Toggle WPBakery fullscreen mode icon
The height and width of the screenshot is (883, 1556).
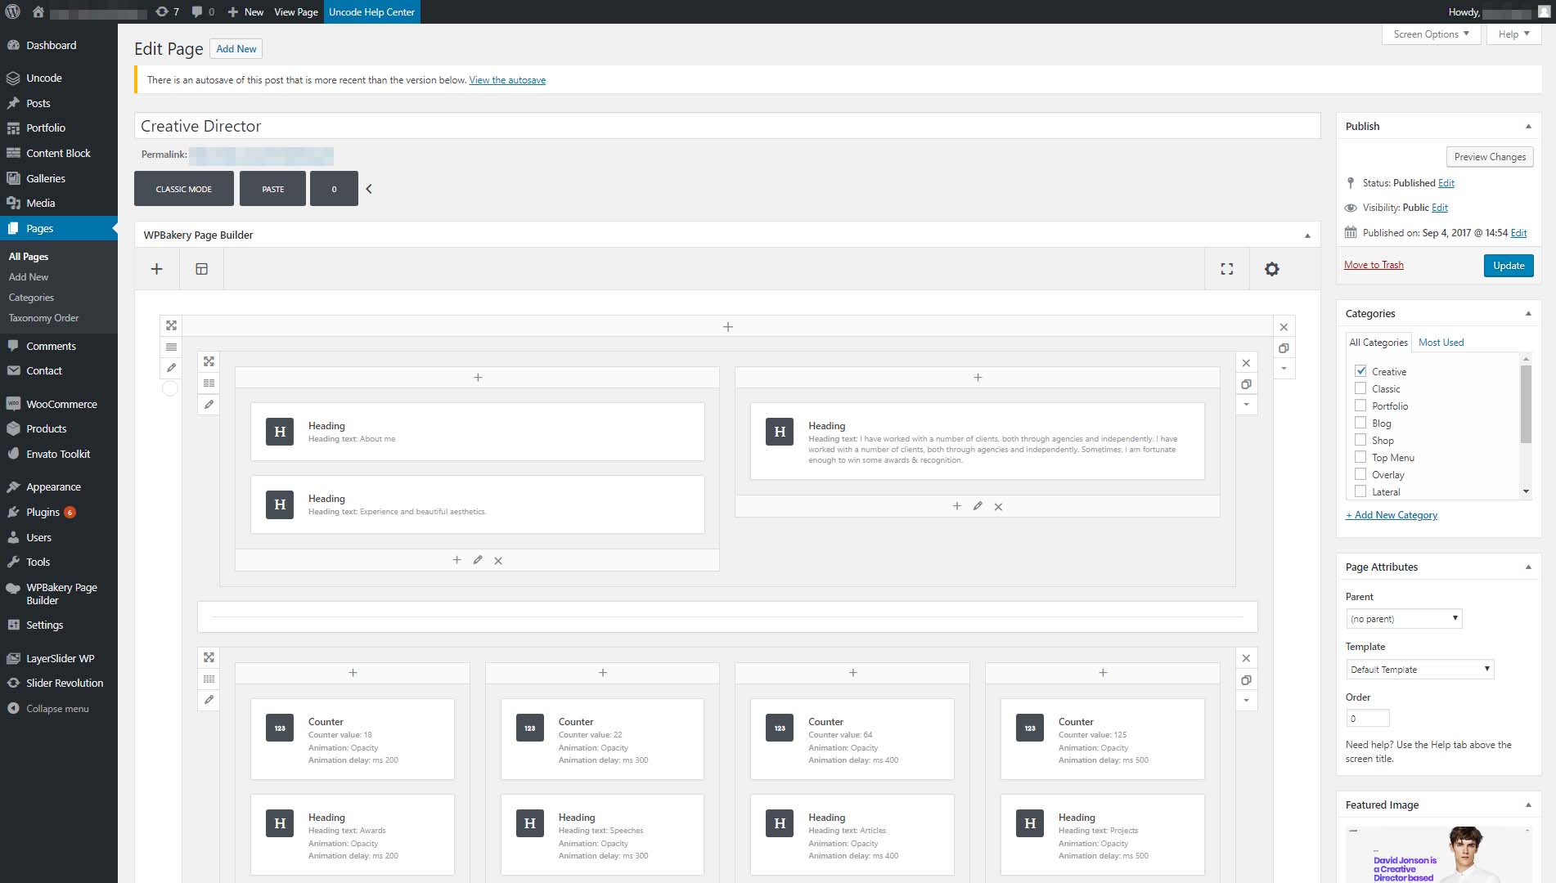pos(1226,269)
